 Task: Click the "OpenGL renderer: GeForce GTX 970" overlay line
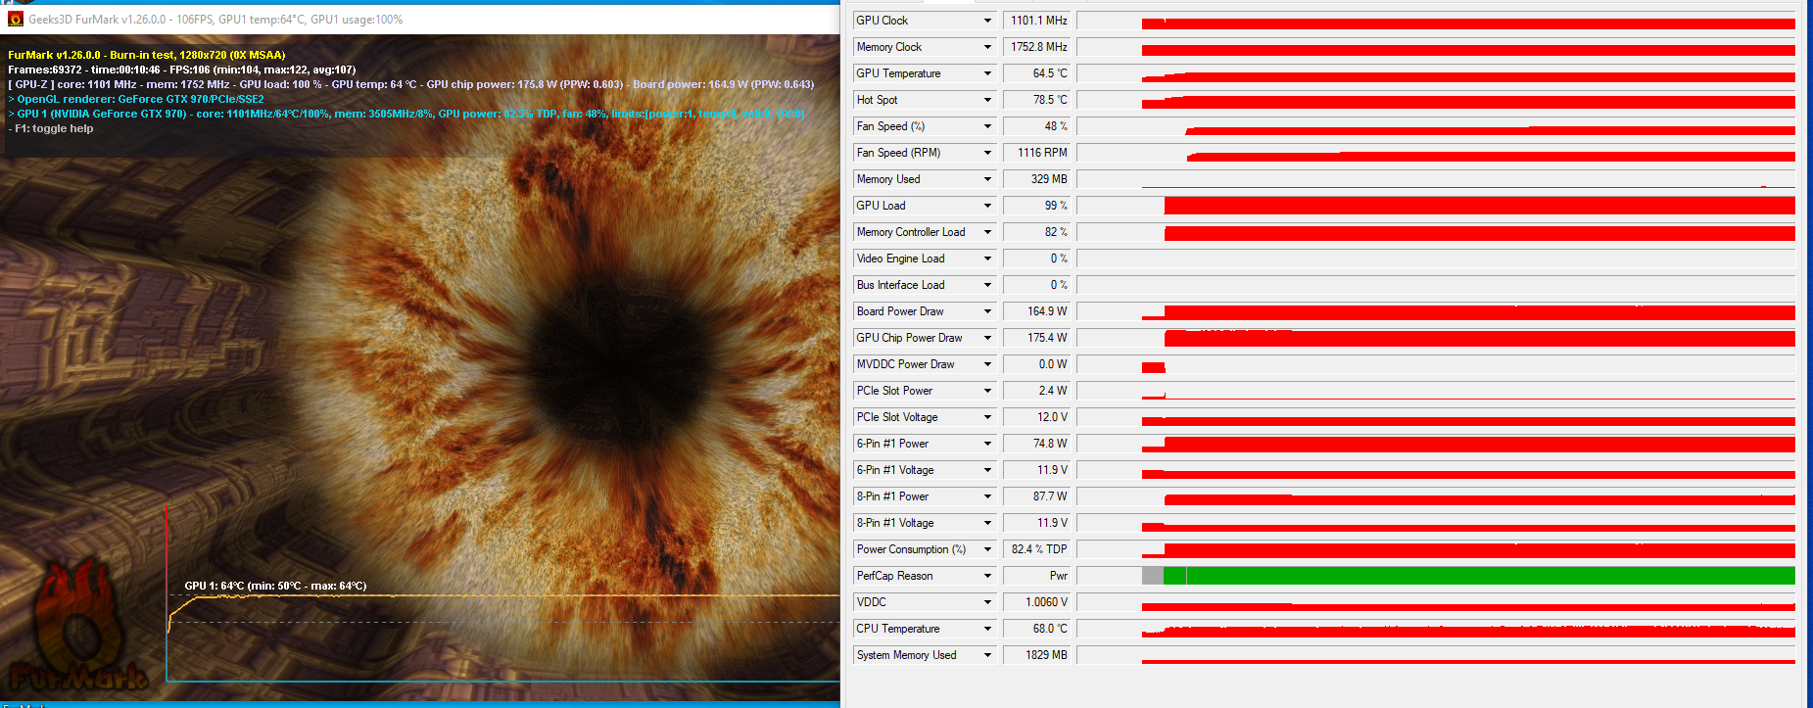click(136, 99)
